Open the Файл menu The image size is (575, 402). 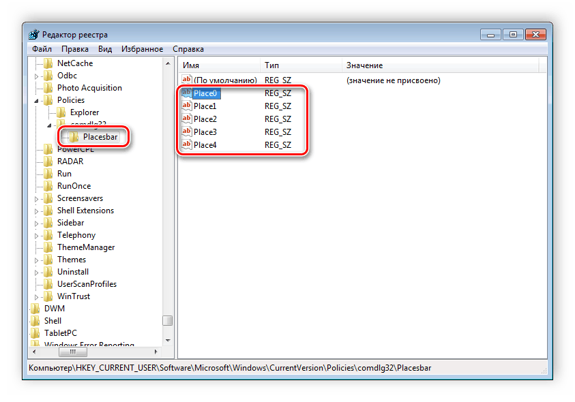pyautogui.click(x=42, y=49)
